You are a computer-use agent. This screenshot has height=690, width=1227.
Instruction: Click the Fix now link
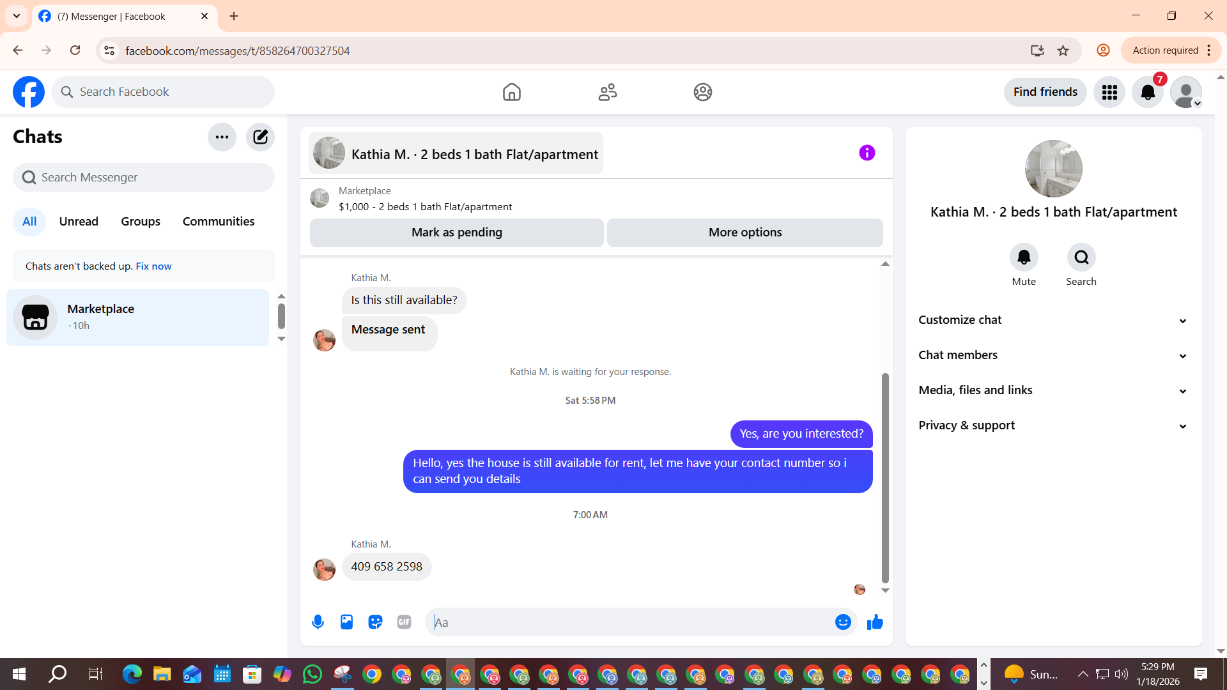153,266
